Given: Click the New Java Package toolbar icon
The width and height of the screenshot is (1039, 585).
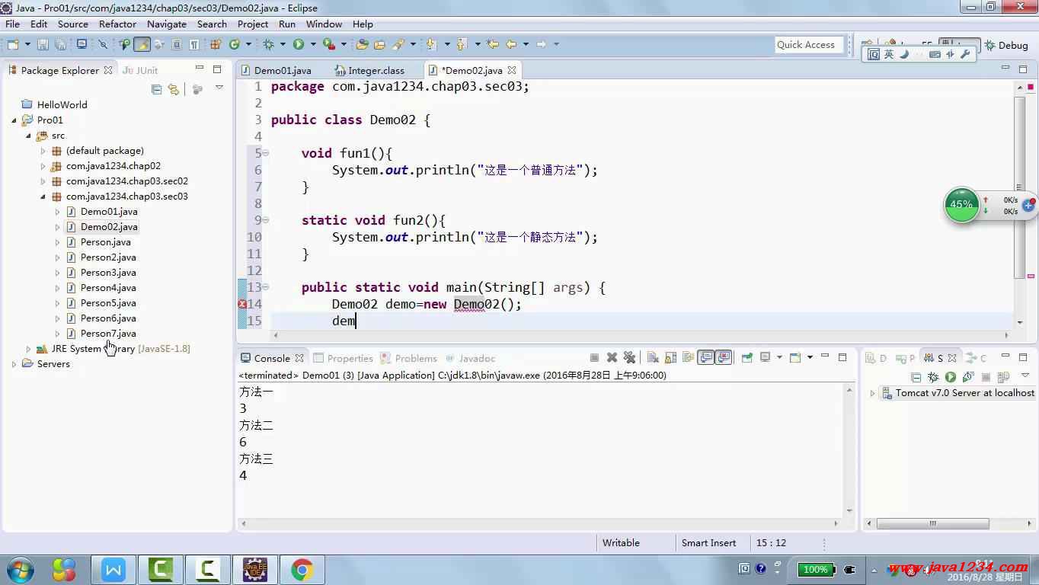Looking at the screenshot, I should pos(216,44).
